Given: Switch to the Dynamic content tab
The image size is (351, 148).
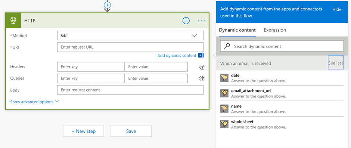Looking at the screenshot, I should (x=237, y=30).
